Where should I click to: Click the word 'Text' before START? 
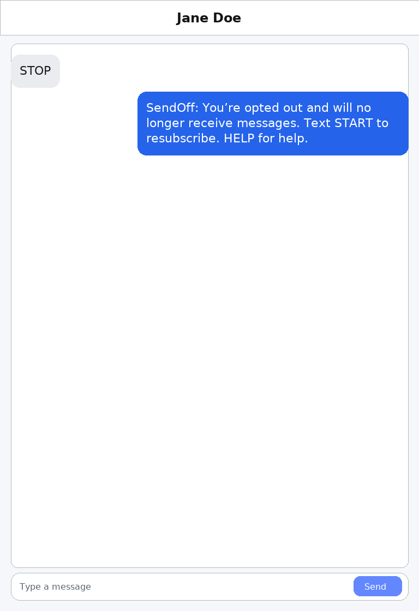(x=318, y=123)
